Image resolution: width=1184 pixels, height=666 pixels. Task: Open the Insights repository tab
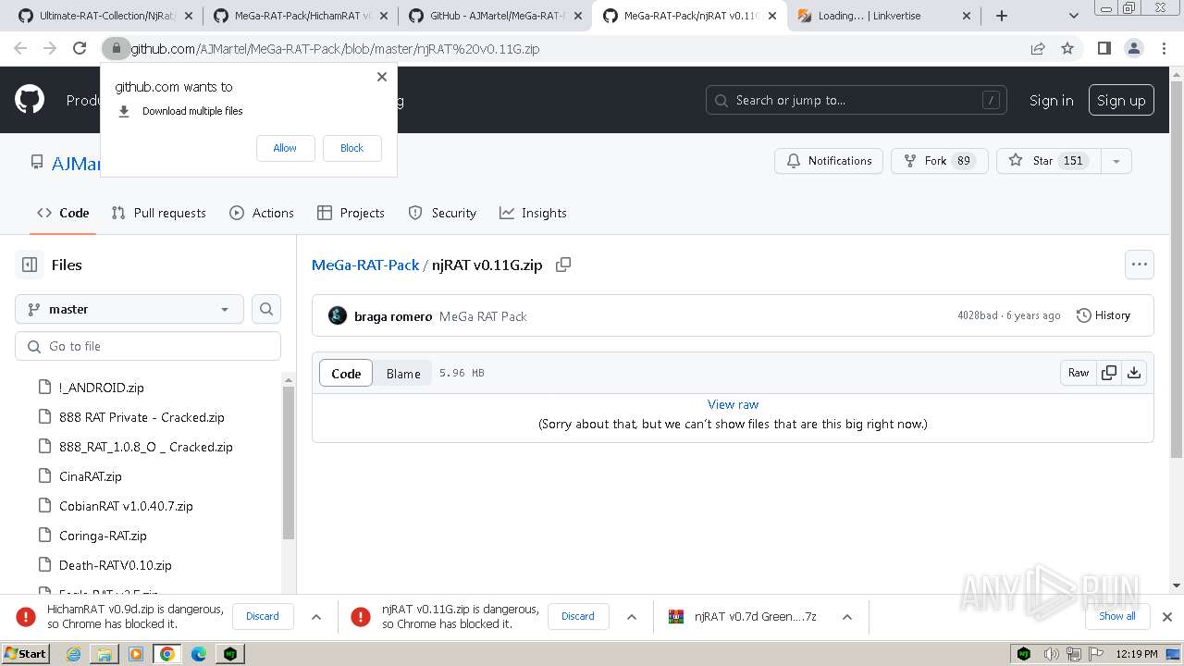point(533,213)
